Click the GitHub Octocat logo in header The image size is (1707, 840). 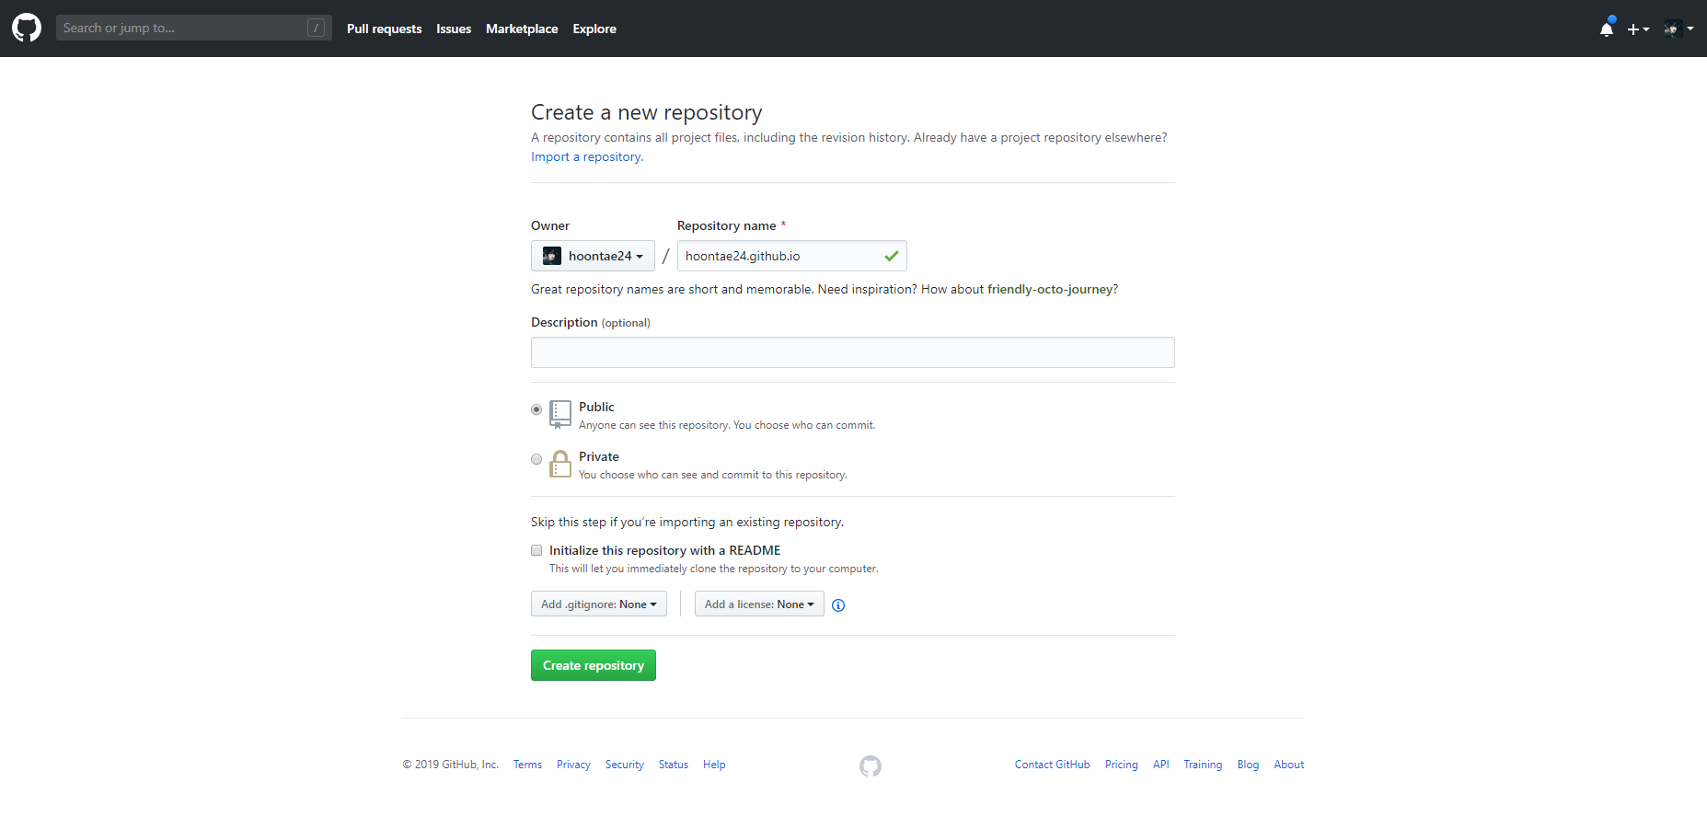tap(27, 28)
